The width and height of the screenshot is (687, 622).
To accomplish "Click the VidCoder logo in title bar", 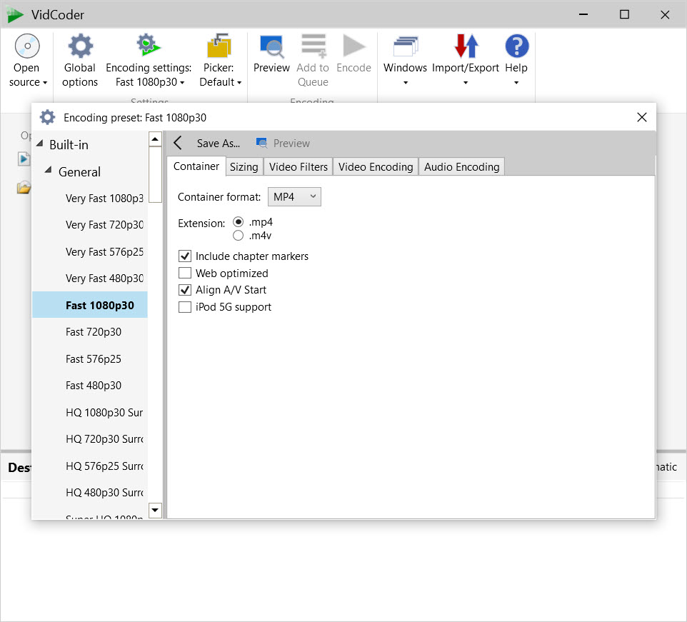I will [x=15, y=15].
